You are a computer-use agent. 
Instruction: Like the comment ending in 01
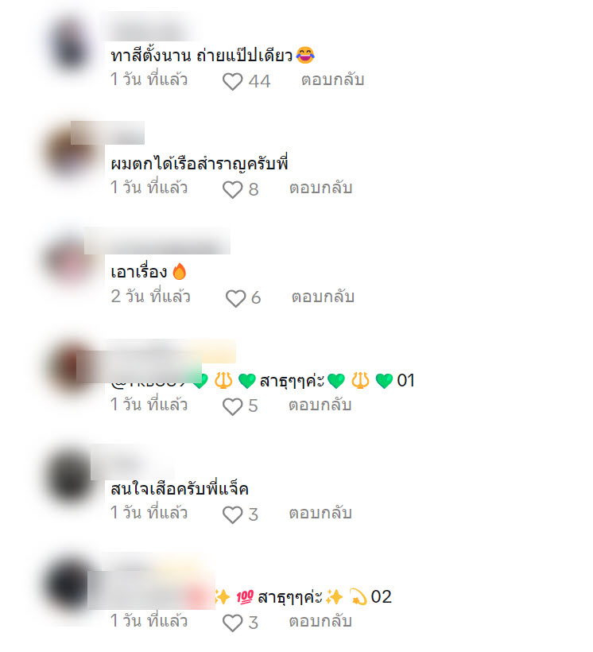tap(232, 406)
